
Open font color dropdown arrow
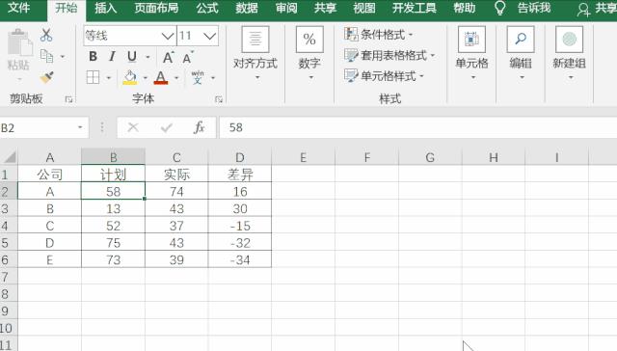click(x=176, y=78)
